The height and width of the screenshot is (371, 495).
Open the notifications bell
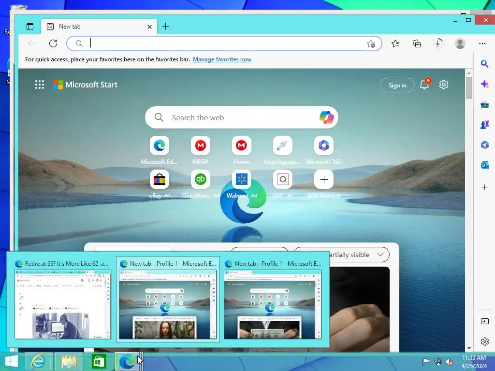click(424, 85)
